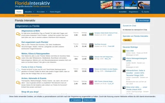The image size is (165, 103).
Task: Accept cookies with the Akzeptieren button
Action: 76,100
